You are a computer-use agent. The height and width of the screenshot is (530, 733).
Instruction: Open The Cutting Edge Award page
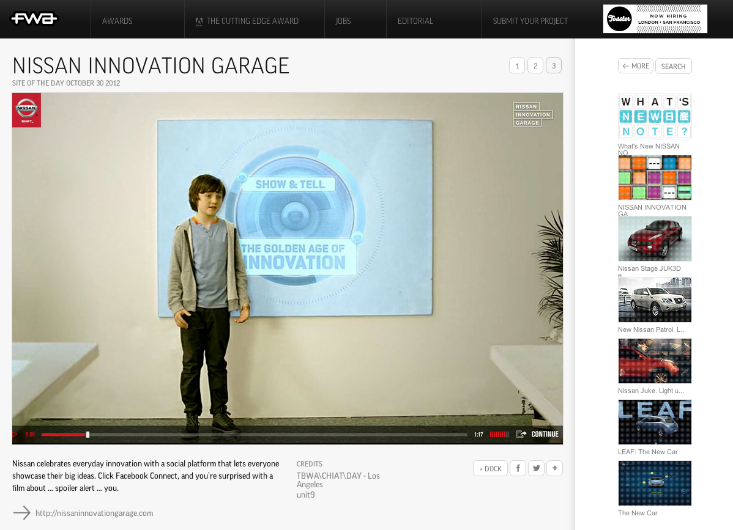pyautogui.click(x=253, y=21)
